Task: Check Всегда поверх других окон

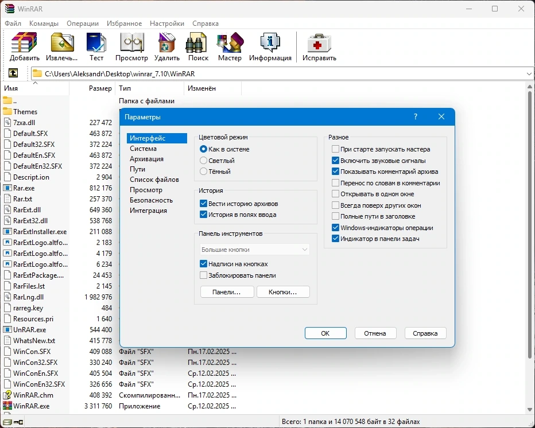Action: pyautogui.click(x=335, y=205)
